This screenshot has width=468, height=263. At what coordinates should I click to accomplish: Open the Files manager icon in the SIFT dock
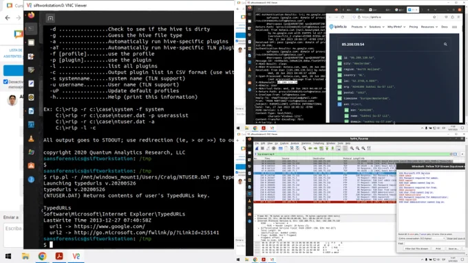[31, 43]
